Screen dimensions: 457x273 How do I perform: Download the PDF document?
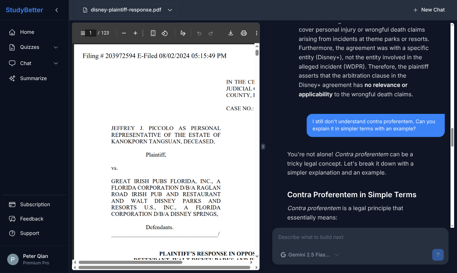pos(231,33)
